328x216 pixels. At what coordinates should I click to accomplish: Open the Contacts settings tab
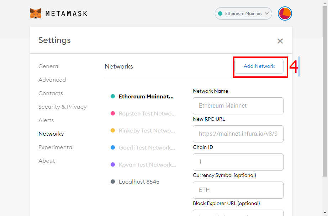(51, 93)
